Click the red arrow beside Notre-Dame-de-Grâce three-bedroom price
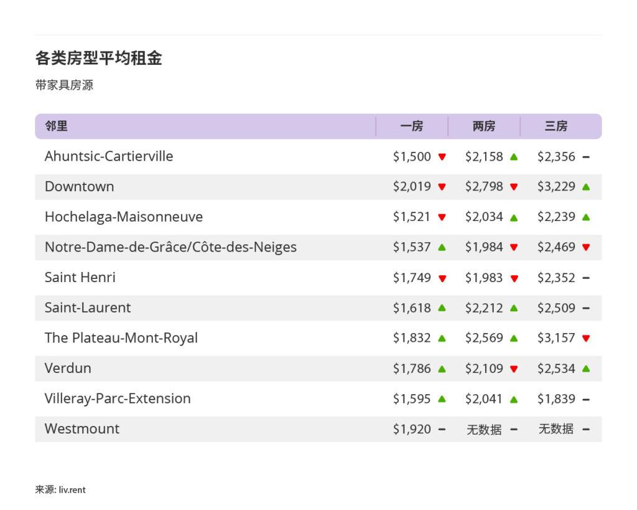This screenshot has height=510, width=637. click(585, 247)
